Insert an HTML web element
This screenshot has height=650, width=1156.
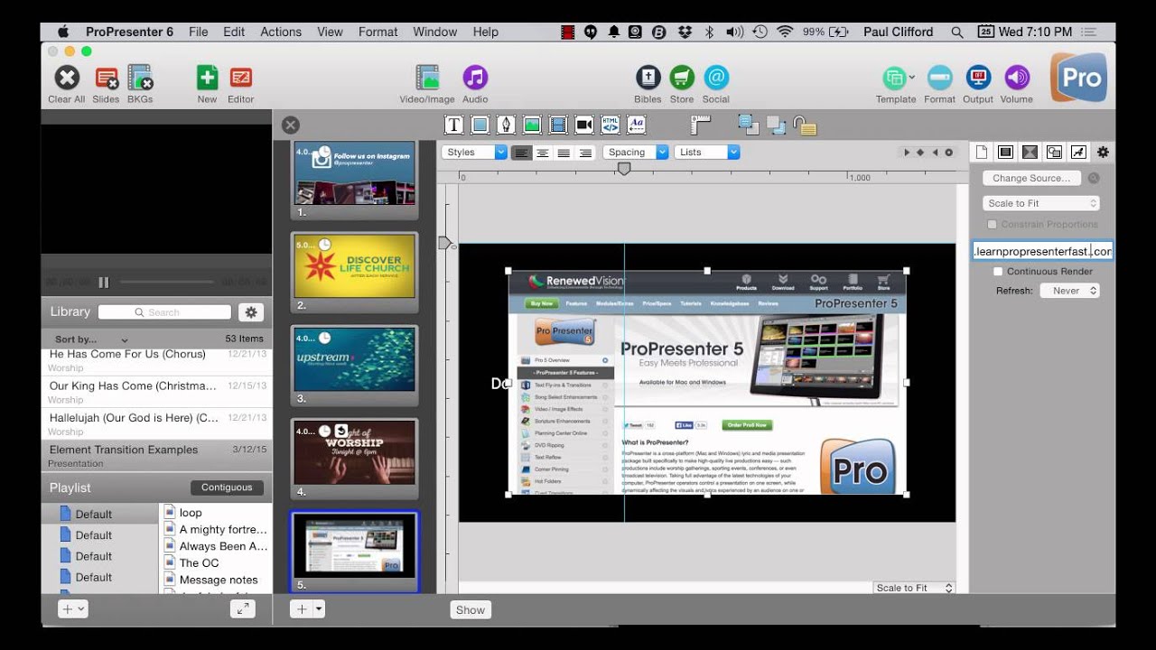tap(611, 125)
